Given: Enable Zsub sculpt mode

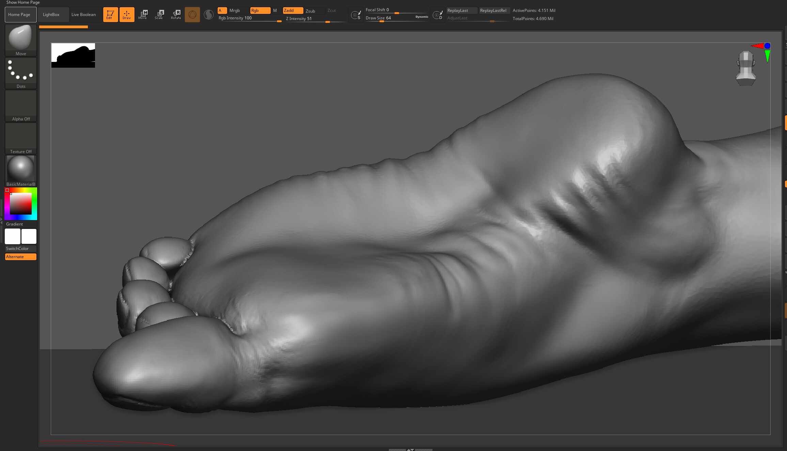Looking at the screenshot, I should tap(310, 11).
